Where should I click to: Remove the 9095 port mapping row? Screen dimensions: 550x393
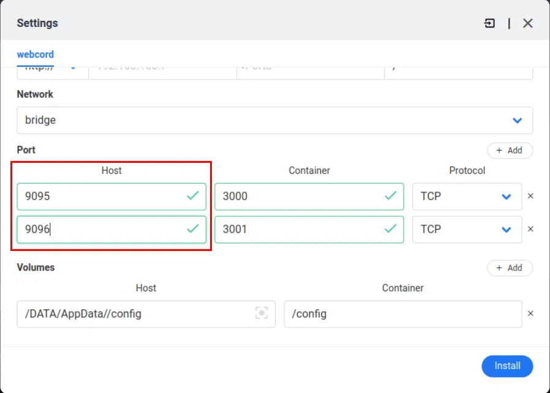click(x=530, y=196)
